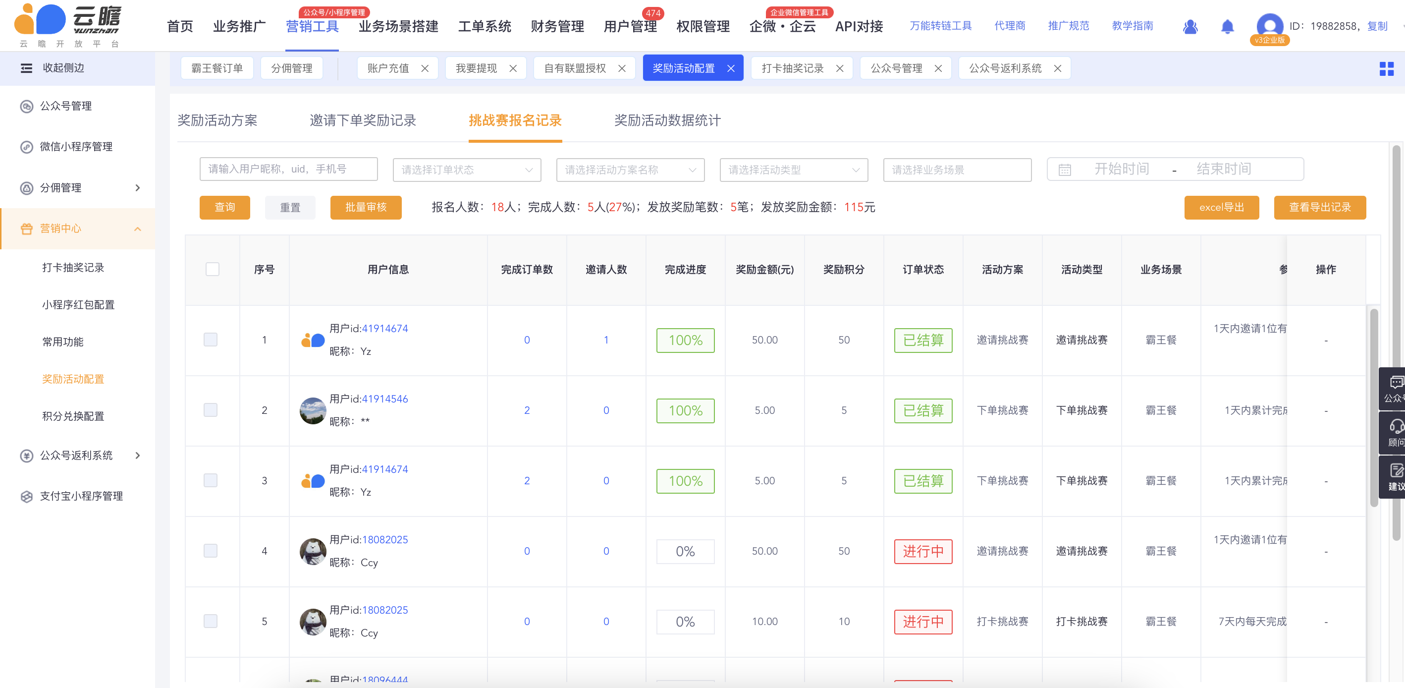
Task: Click the 分佣管理 sidebar icon
Action: coord(26,188)
